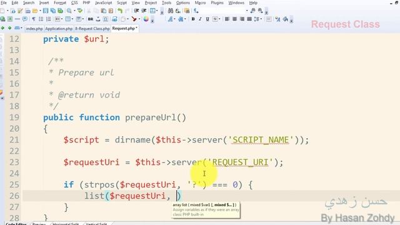This screenshot has width=400, height=225.
Task: Expand the Print preview dropdown arrow
Action: [x=74, y=11]
